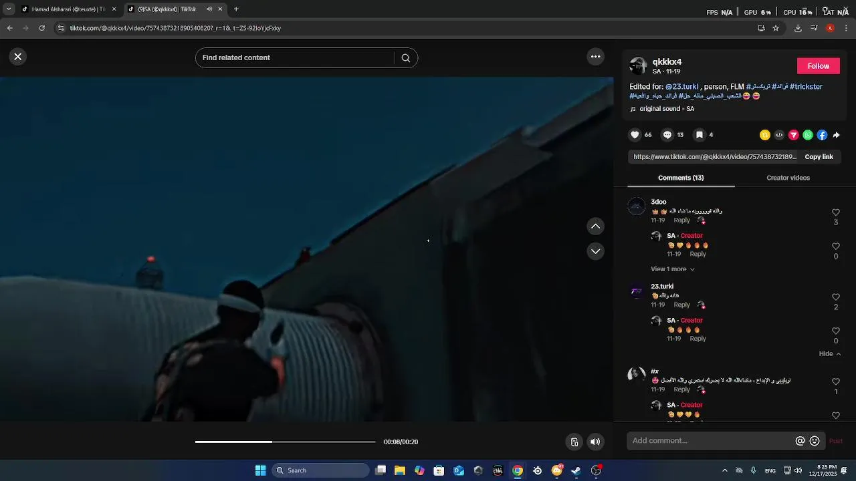Open tab search dropdown in Chrome
The width and height of the screenshot is (856, 481).
pyautogui.click(x=9, y=9)
